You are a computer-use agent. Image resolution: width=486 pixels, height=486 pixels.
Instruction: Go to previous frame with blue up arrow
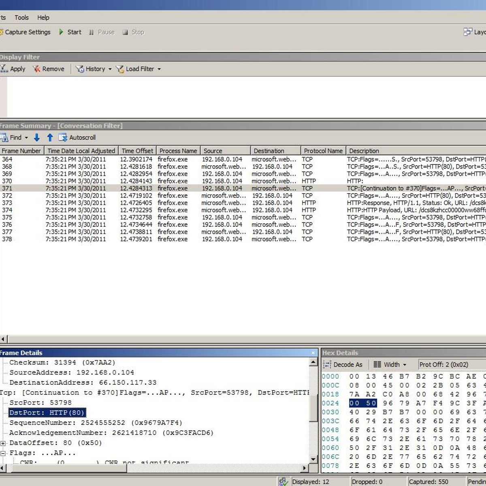pos(50,138)
